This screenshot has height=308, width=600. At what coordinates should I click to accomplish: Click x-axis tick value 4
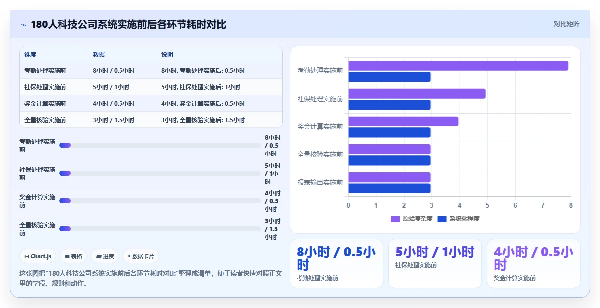point(460,205)
